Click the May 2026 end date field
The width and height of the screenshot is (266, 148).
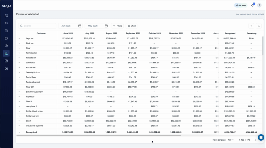click(97, 26)
